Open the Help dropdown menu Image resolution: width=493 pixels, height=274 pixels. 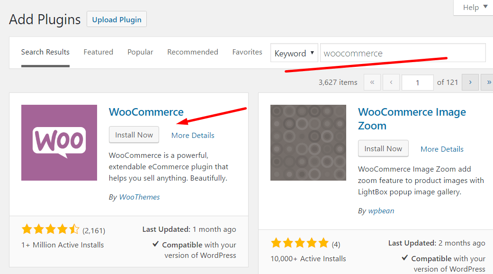point(475,7)
